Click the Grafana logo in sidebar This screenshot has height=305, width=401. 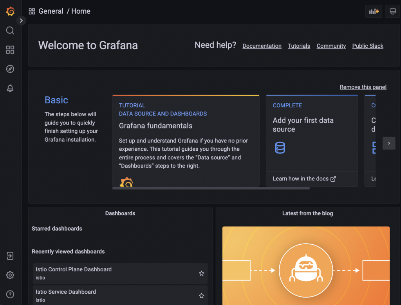10,11
